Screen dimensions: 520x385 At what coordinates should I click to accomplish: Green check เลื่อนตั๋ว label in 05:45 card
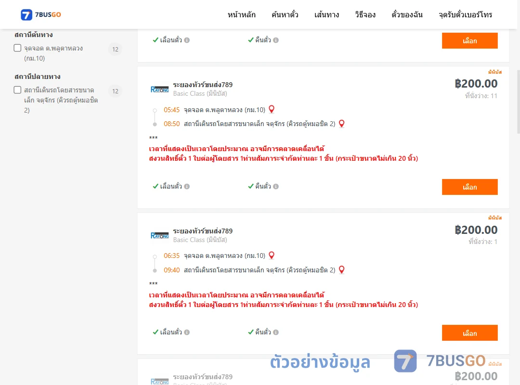click(167, 186)
